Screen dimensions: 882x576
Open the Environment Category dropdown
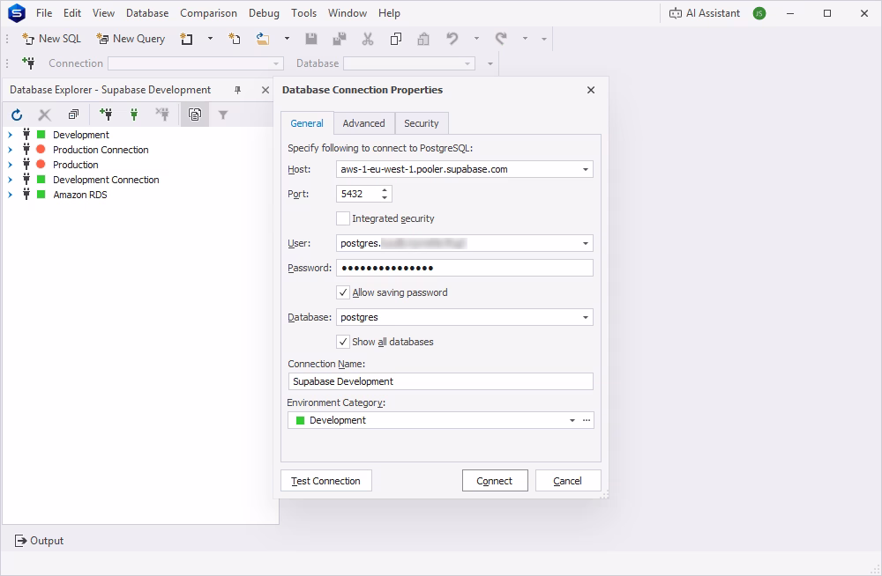572,420
